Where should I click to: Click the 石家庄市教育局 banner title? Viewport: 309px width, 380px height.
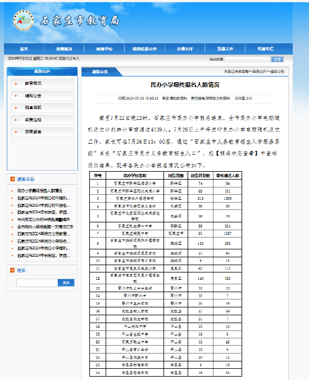(80, 21)
